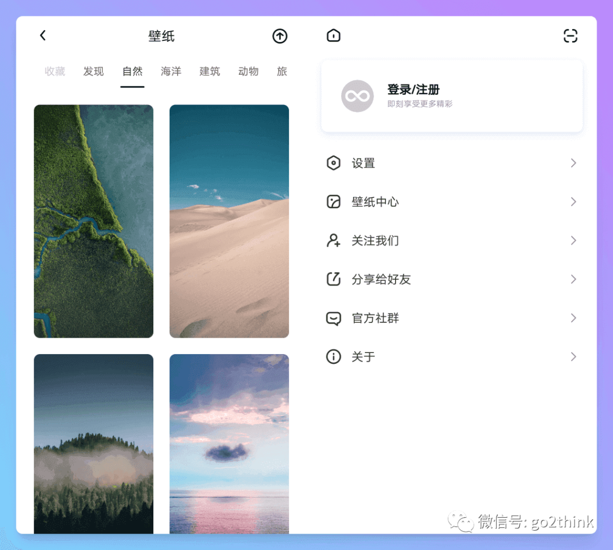Click 登录/注册 to log in
The image size is (613, 550).
(413, 90)
